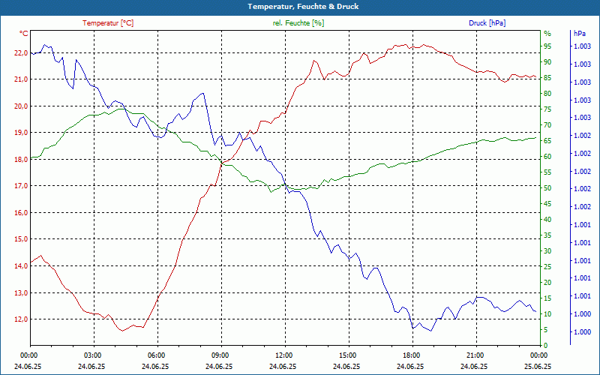Viewport: 600px width, 375px height.
Task: Click the chart title 'Temperatur, Feuchte & Druck'
Action: click(x=303, y=7)
